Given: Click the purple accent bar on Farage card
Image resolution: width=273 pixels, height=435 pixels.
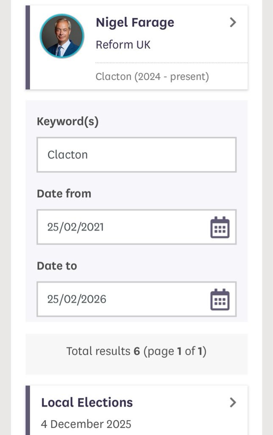Looking at the screenshot, I should click(28, 47).
